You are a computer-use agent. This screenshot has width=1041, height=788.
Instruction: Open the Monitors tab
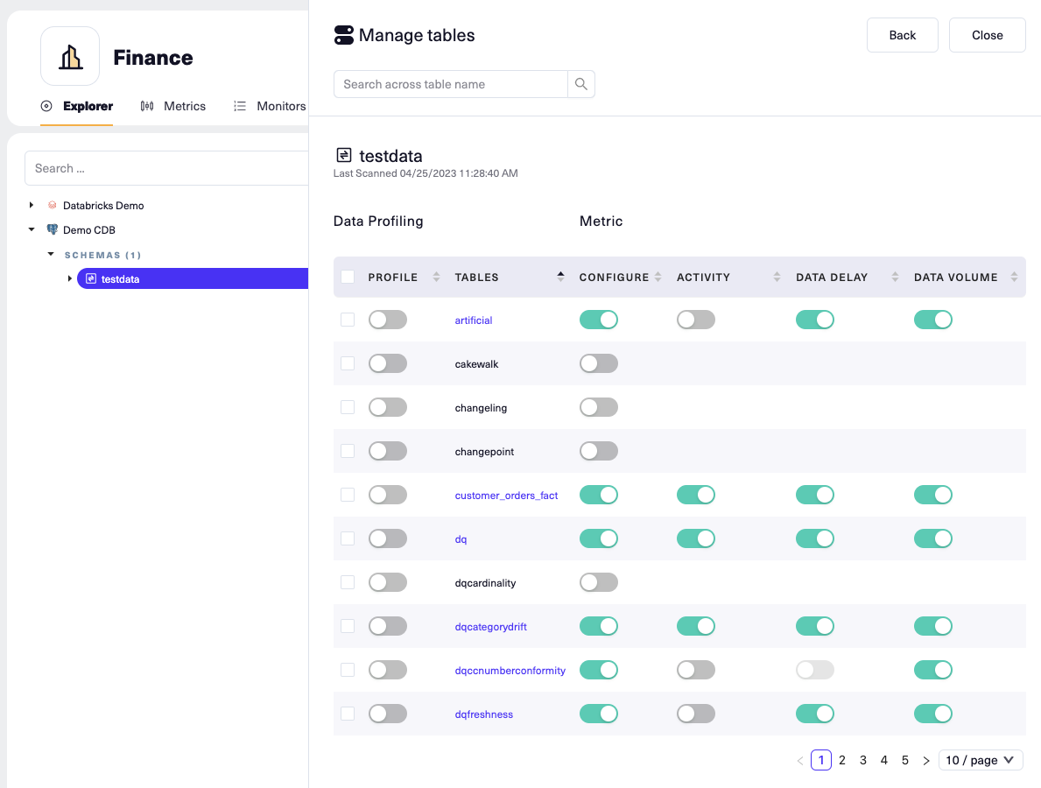(x=270, y=106)
